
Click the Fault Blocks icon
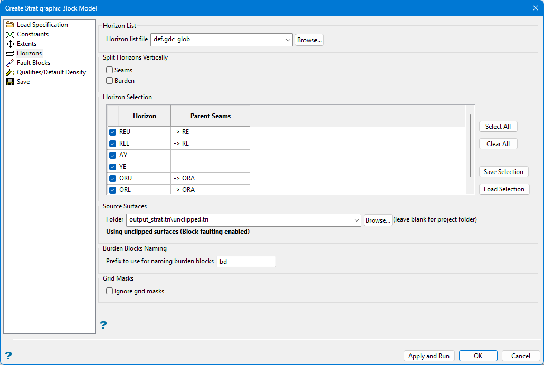10,63
